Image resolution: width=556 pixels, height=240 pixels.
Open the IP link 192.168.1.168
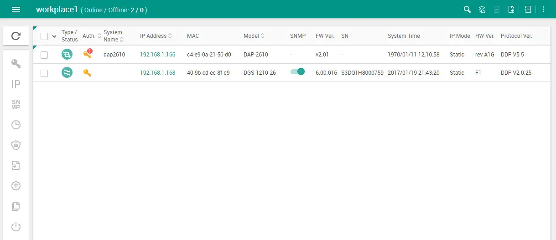click(x=157, y=73)
